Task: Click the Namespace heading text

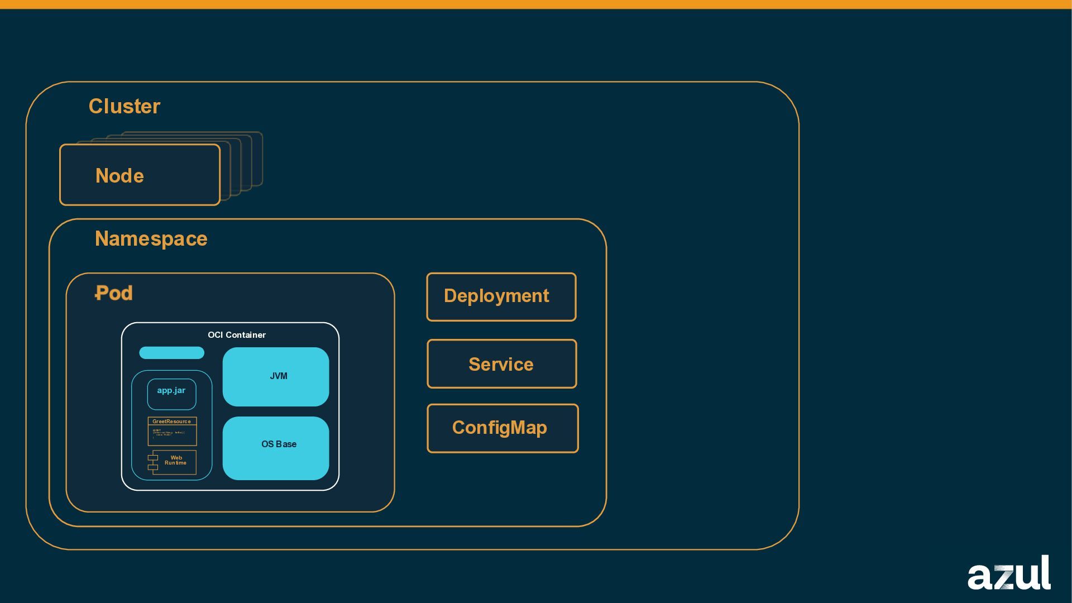Action: [151, 239]
